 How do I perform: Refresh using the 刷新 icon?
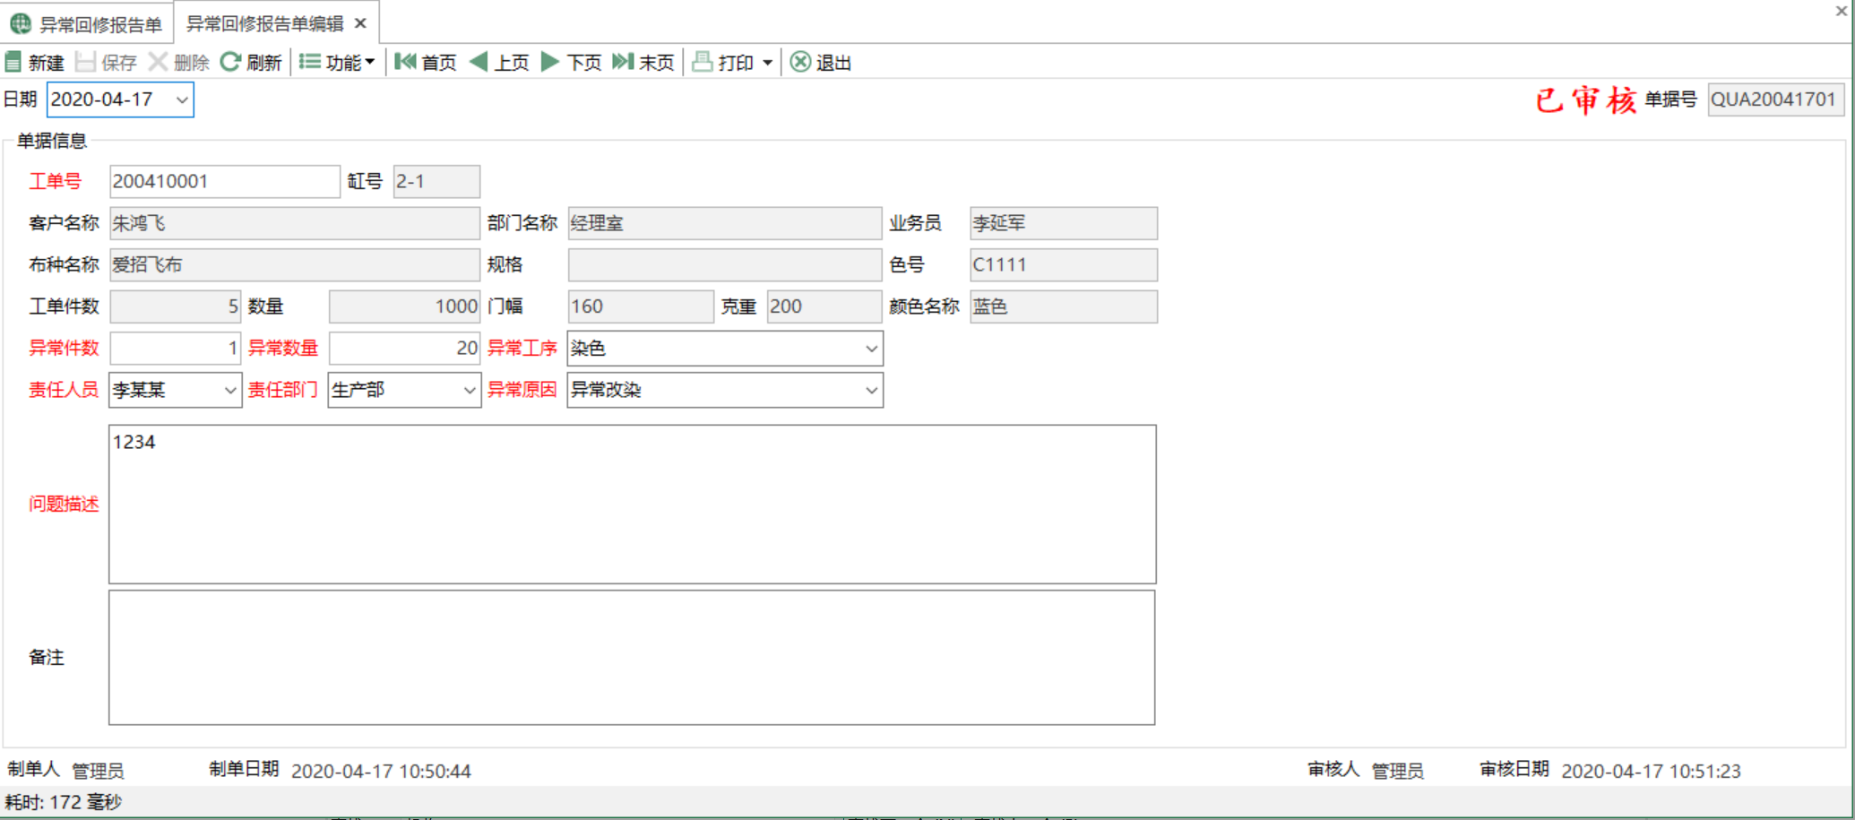coord(230,62)
